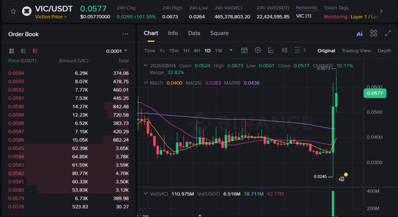The width and height of the screenshot is (398, 217).
Task: Show both buy and sell orders view
Action: [x=12, y=51]
